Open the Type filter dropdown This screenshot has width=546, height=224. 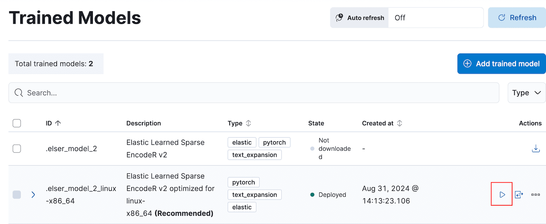pos(526,93)
